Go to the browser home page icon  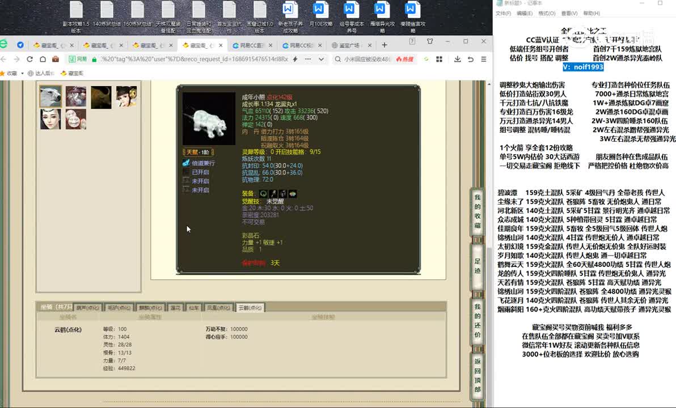click(43, 59)
